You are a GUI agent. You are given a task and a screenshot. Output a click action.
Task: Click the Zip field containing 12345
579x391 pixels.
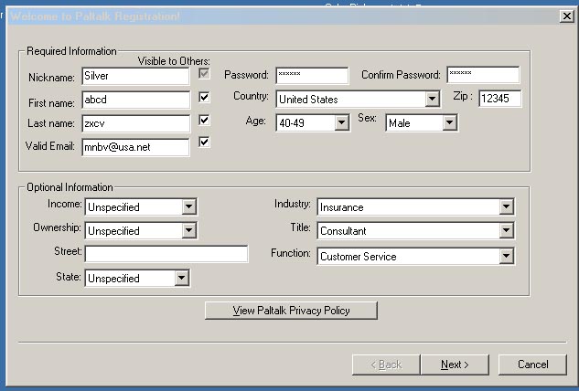500,99
